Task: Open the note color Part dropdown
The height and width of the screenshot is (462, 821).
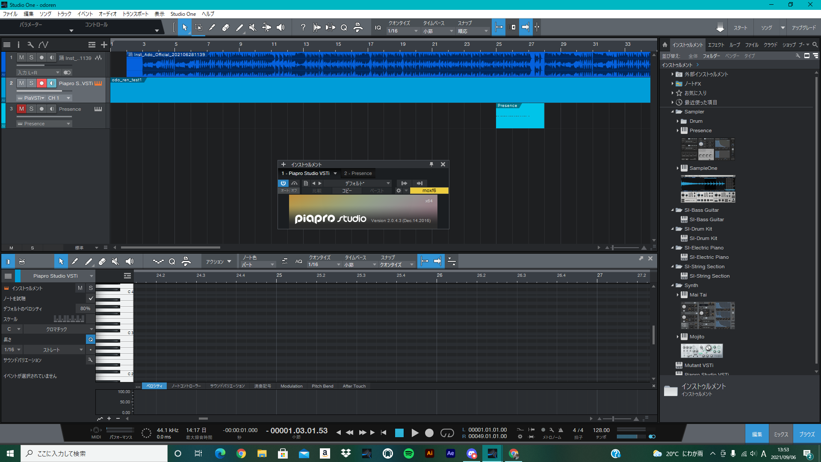Action: [258, 264]
